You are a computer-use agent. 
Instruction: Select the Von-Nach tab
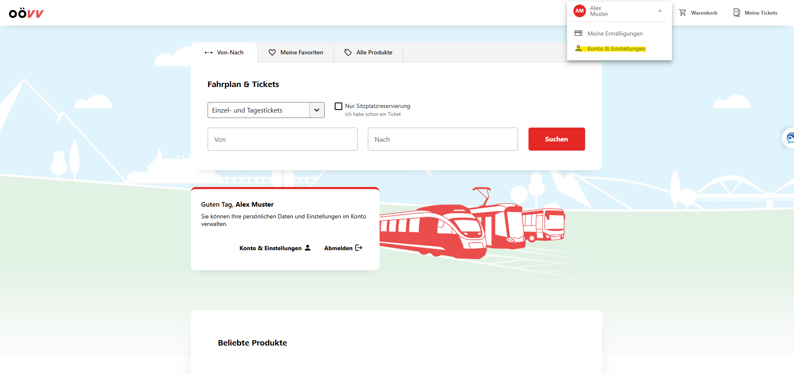coord(224,52)
